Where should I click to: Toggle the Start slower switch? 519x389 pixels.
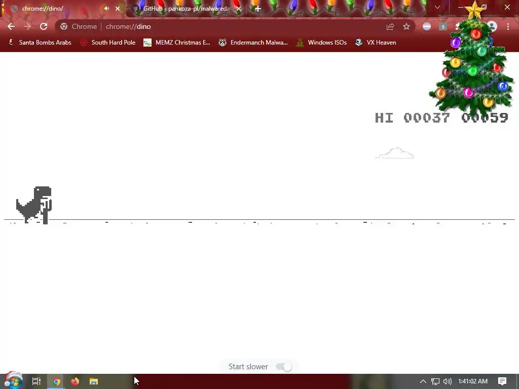284,367
